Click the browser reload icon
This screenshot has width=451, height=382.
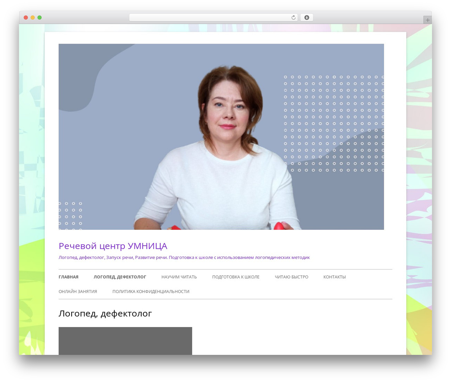pos(293,18)
